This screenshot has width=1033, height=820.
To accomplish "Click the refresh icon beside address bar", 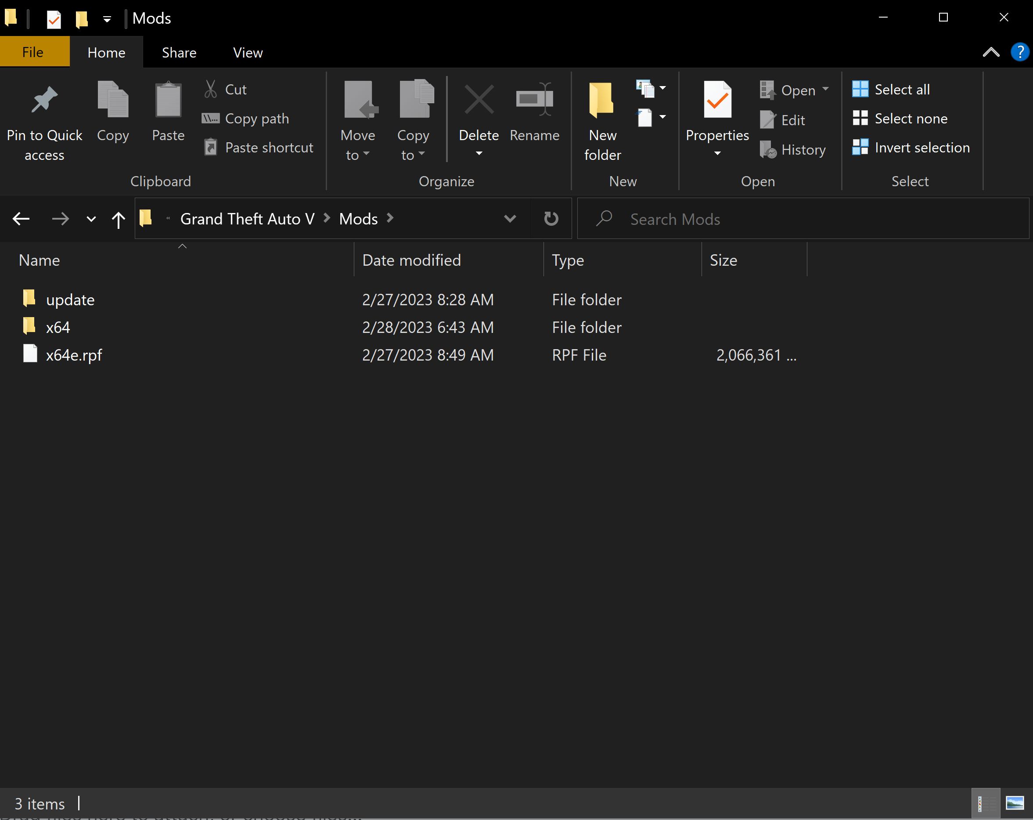I will [x=551, y=219].
